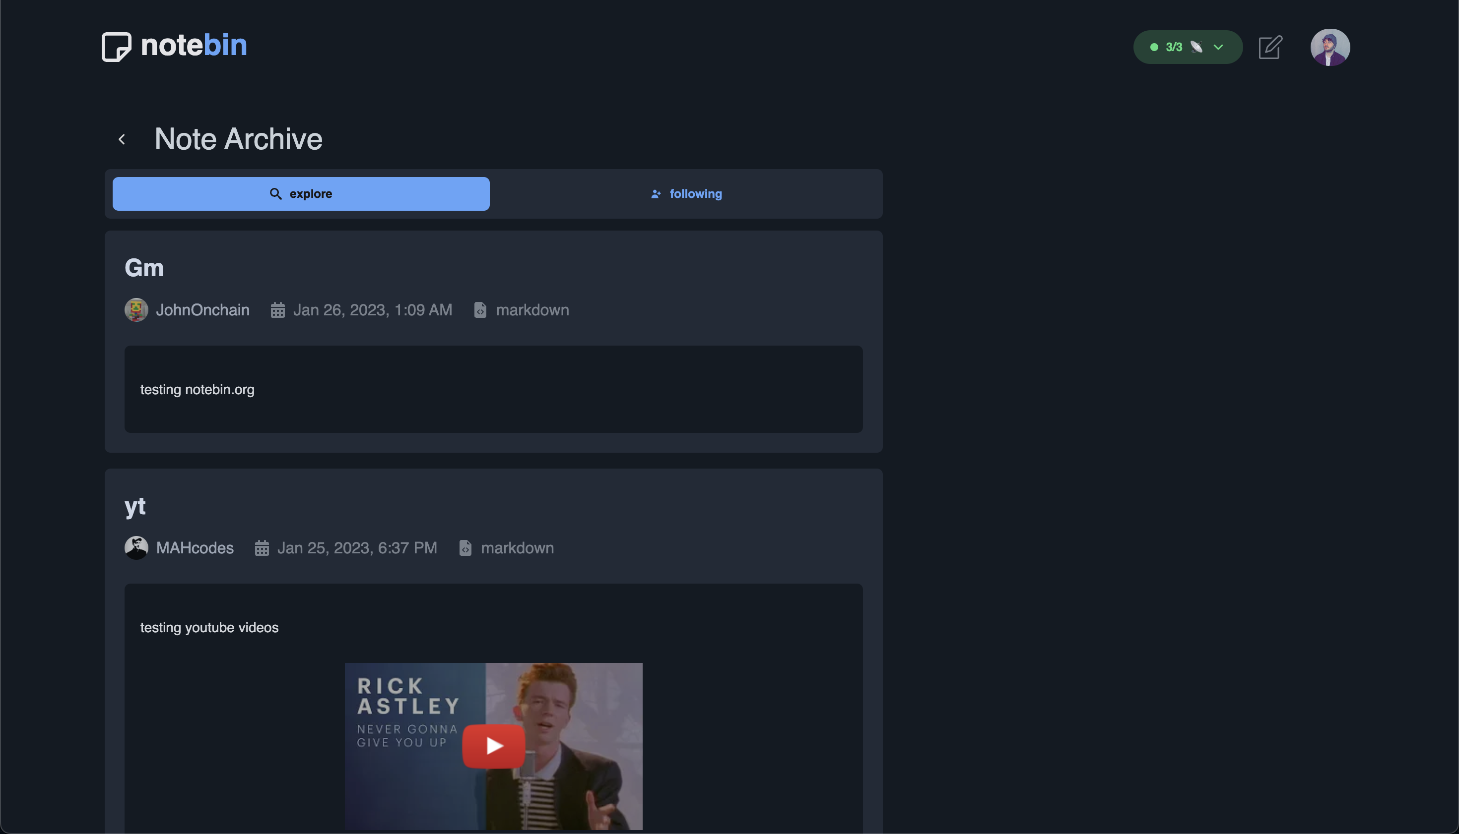Open JohnOnchain's profile link
Image resolution: width=1459 pixels, height=834 pixels.
pyautogui.click(x=203, y=309)
